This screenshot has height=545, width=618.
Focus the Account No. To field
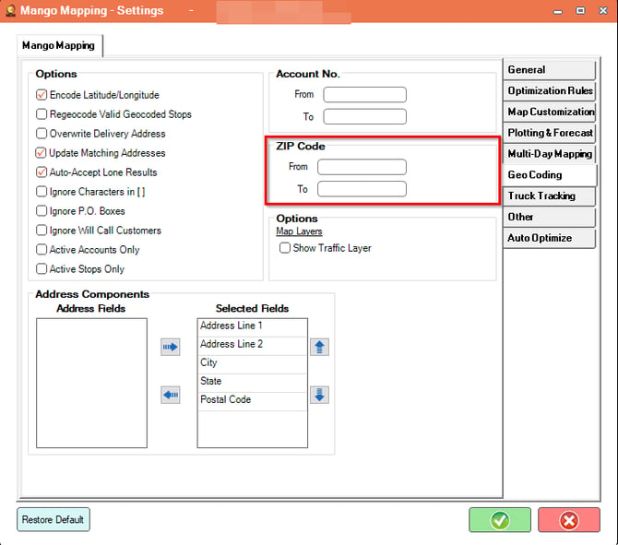[364, 116]
